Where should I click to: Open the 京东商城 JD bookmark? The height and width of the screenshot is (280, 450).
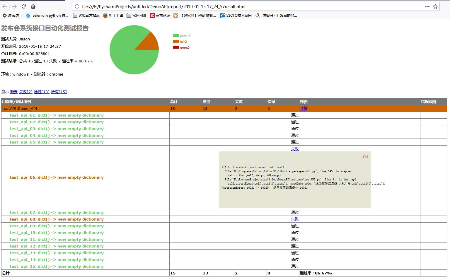(160, 16)
